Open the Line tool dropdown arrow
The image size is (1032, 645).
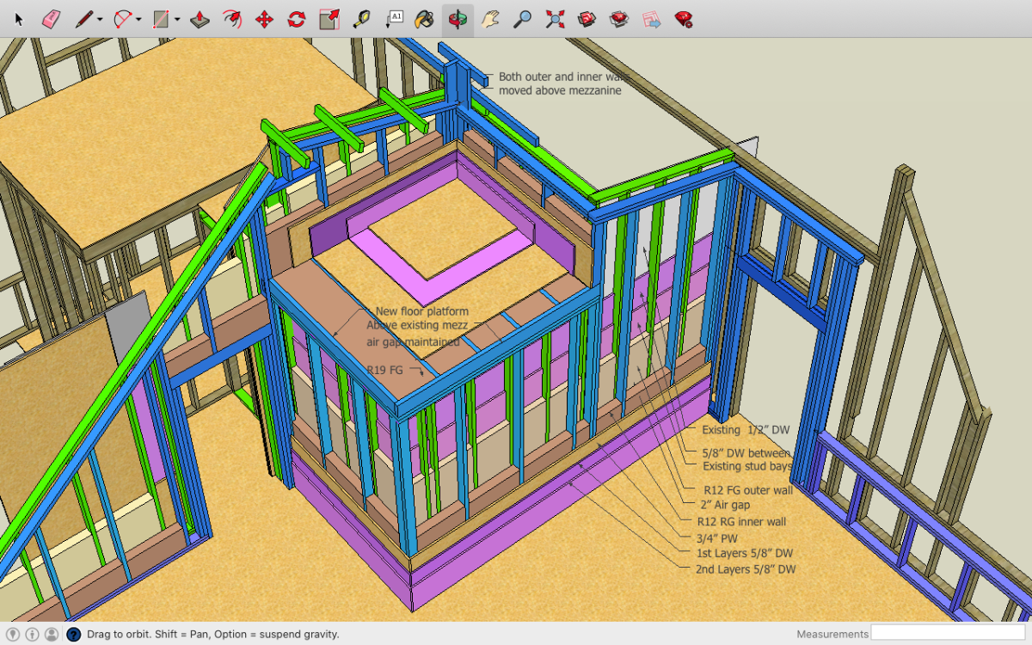[x=101, y=20]
